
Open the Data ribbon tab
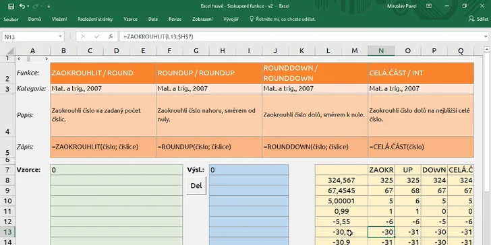tap(153, 19)
